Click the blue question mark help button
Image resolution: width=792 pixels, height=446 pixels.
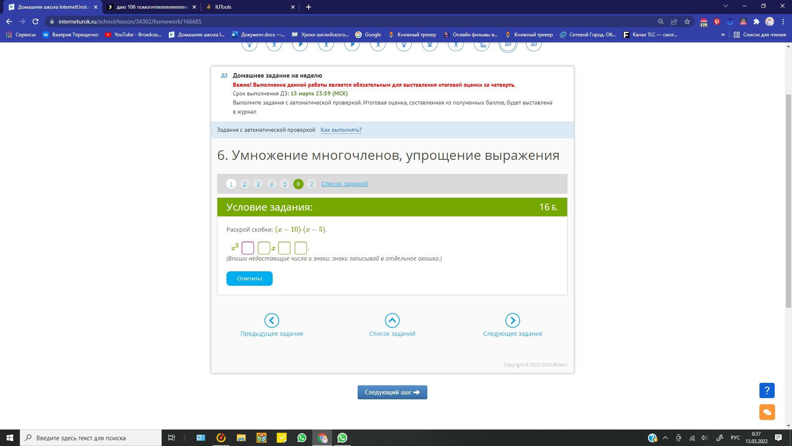tap(767, 390)
